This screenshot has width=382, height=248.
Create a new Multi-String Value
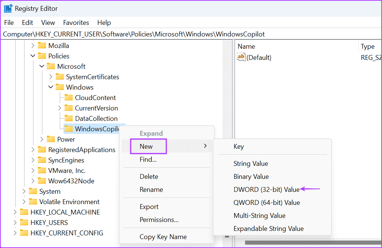272,216
